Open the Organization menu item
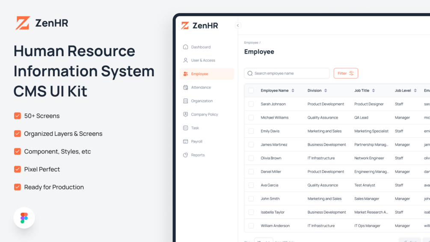The width and height of the screenshot is (430, 242). pyautogui.click(x=207, y=101)
